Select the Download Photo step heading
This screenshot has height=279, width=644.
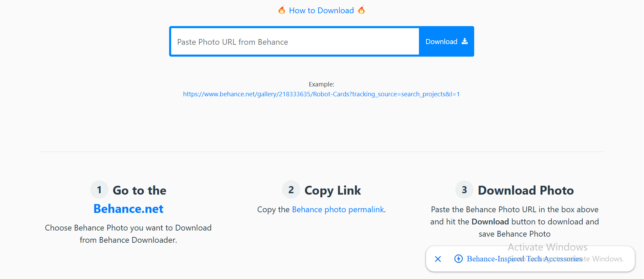coord(526,190)
